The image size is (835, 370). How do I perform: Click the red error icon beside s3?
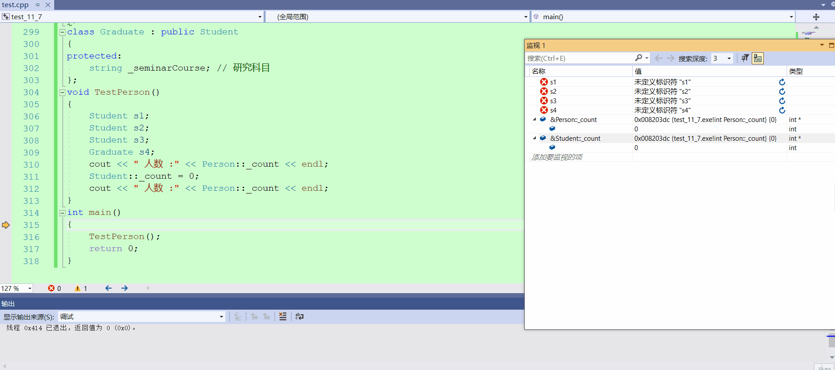(x=544, y=101)
